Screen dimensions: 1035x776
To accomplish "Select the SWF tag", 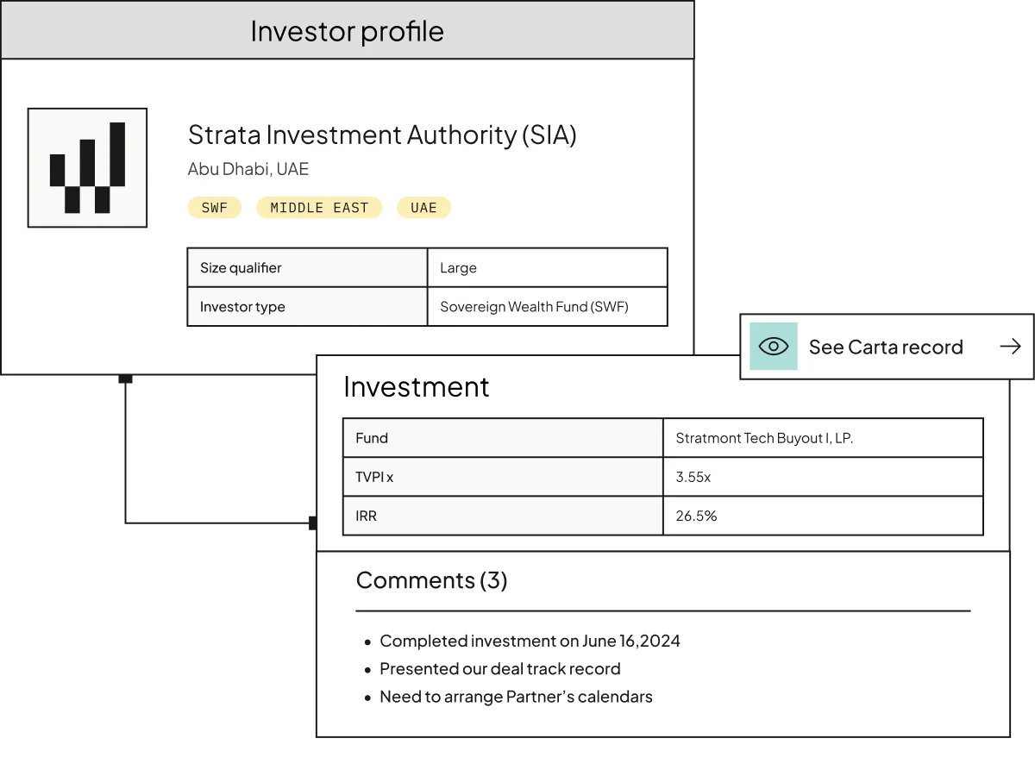I will (215, 208).
